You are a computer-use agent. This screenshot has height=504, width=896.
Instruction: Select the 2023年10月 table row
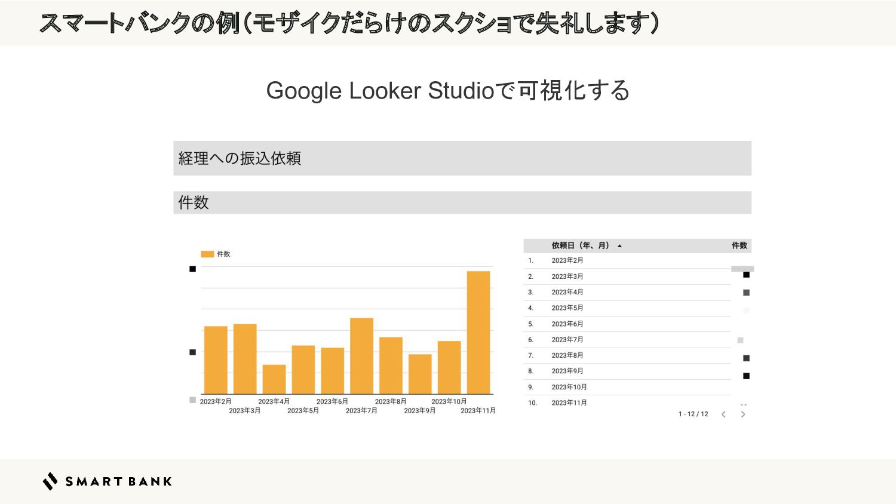(637, 387)
